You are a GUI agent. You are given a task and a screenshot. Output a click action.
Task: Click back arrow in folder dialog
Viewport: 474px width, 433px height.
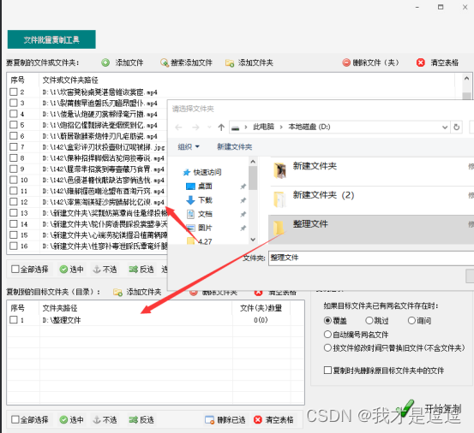(178, 127)
